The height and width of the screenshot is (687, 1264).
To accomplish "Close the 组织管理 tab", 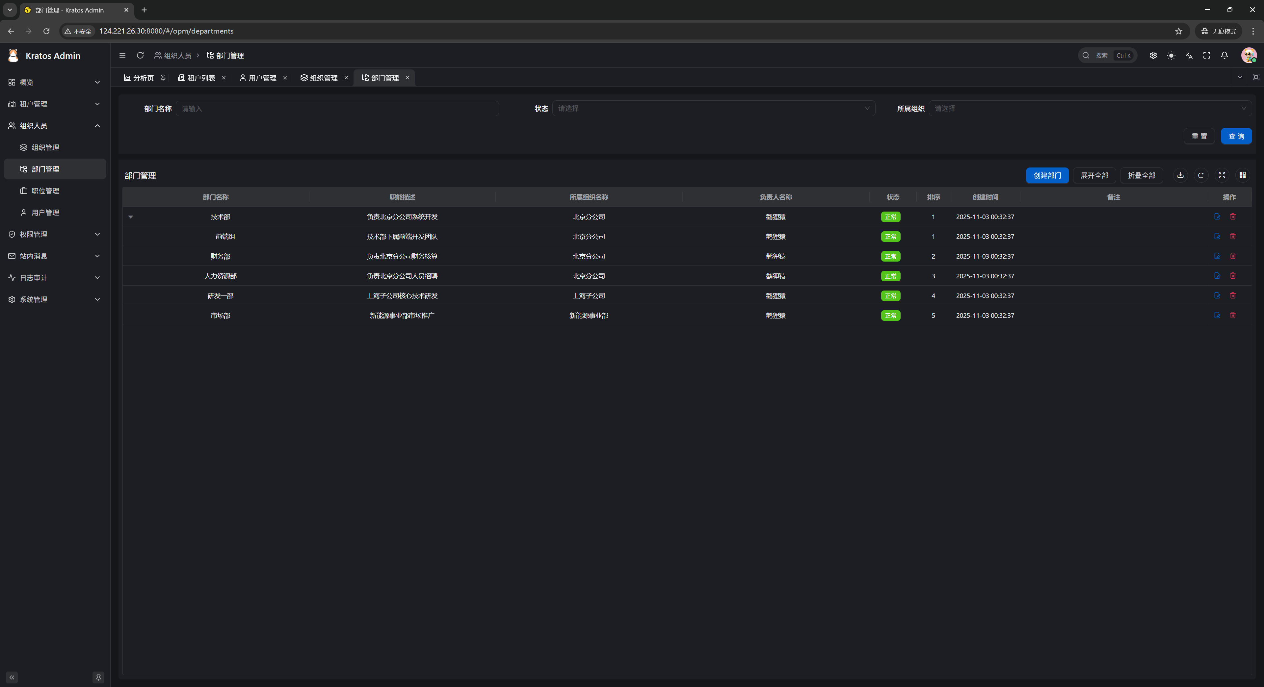I will (346, 78).
